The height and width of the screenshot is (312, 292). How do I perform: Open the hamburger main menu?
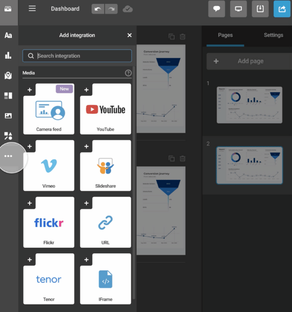32,9
